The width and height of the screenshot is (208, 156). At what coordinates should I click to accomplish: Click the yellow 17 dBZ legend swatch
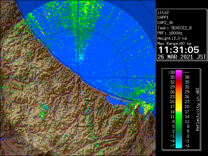pos(179,107)
